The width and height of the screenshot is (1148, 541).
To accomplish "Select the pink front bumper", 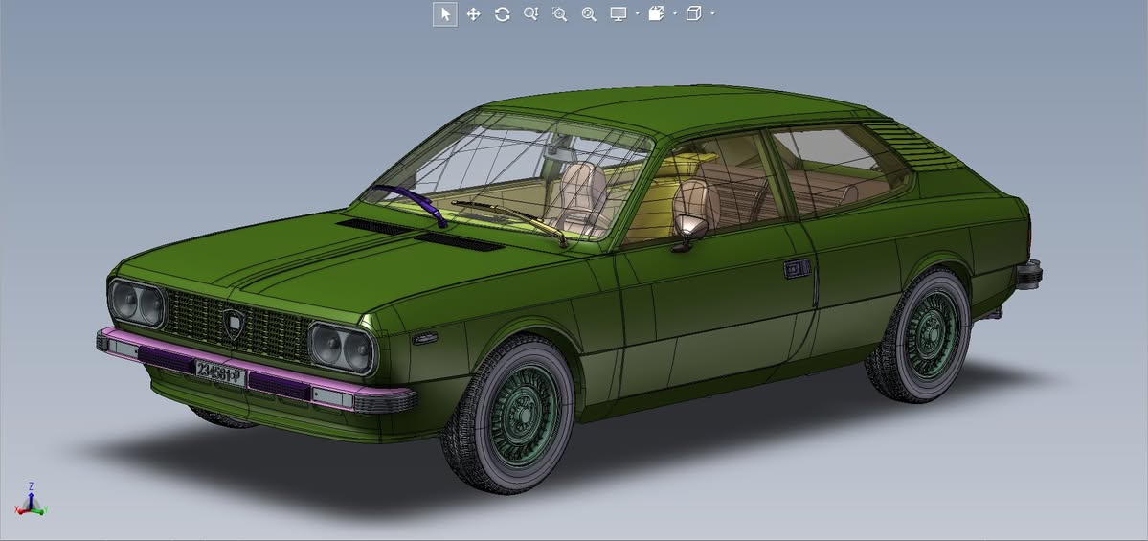I will [x=257, y=372].
